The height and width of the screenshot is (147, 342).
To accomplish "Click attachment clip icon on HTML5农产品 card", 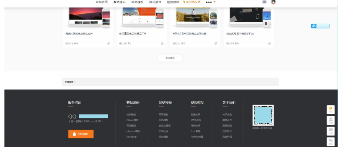I will 216,43.
